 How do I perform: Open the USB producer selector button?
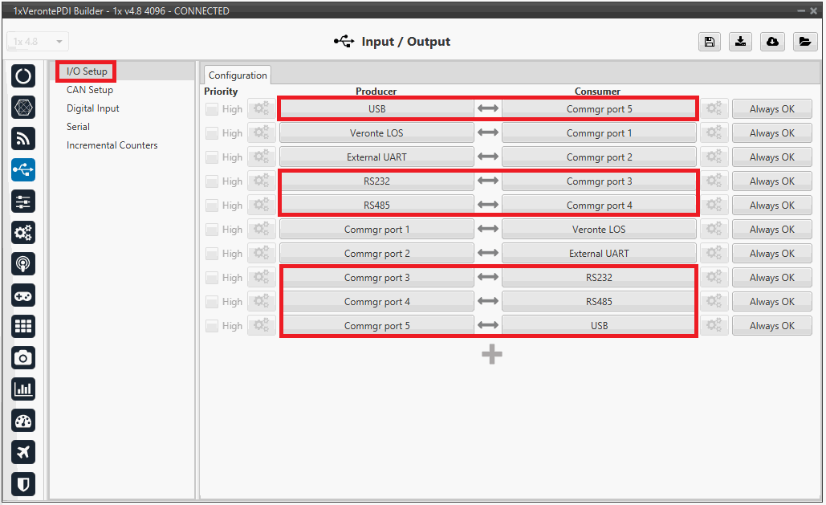pos(376,109)
